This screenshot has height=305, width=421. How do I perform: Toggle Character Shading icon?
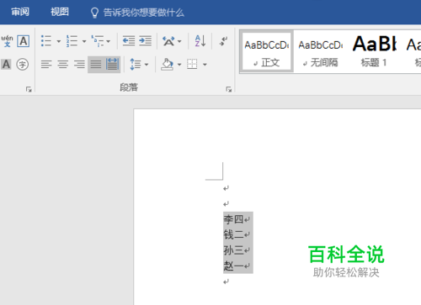pos(6,65)
